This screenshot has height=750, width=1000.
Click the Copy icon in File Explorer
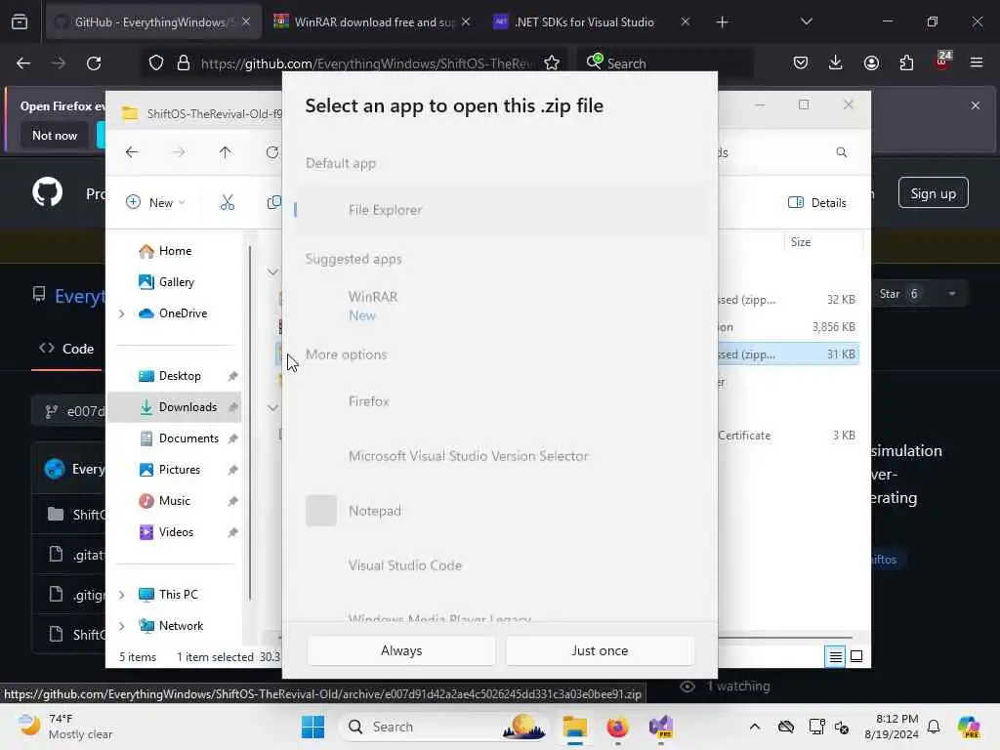[x=273, y=203]
